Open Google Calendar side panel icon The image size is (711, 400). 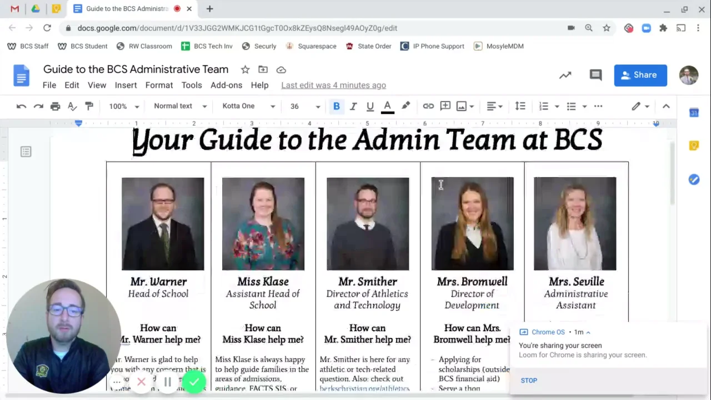point(694,113)
